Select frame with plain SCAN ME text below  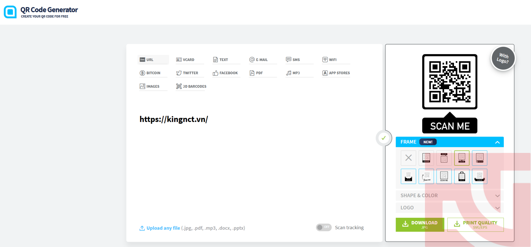[x=444, y=176]
